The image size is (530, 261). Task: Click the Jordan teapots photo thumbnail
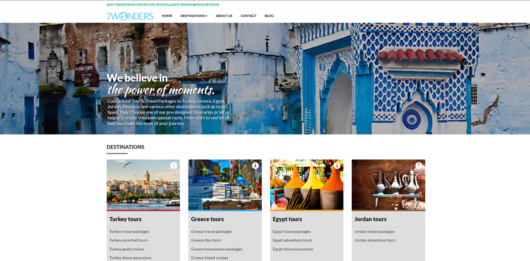click(x=388, y=185)
